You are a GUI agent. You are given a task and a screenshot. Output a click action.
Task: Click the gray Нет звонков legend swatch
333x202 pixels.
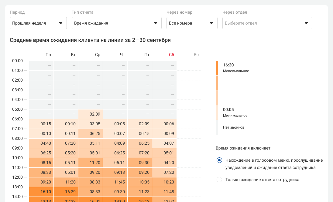click(x=217, y=127)
